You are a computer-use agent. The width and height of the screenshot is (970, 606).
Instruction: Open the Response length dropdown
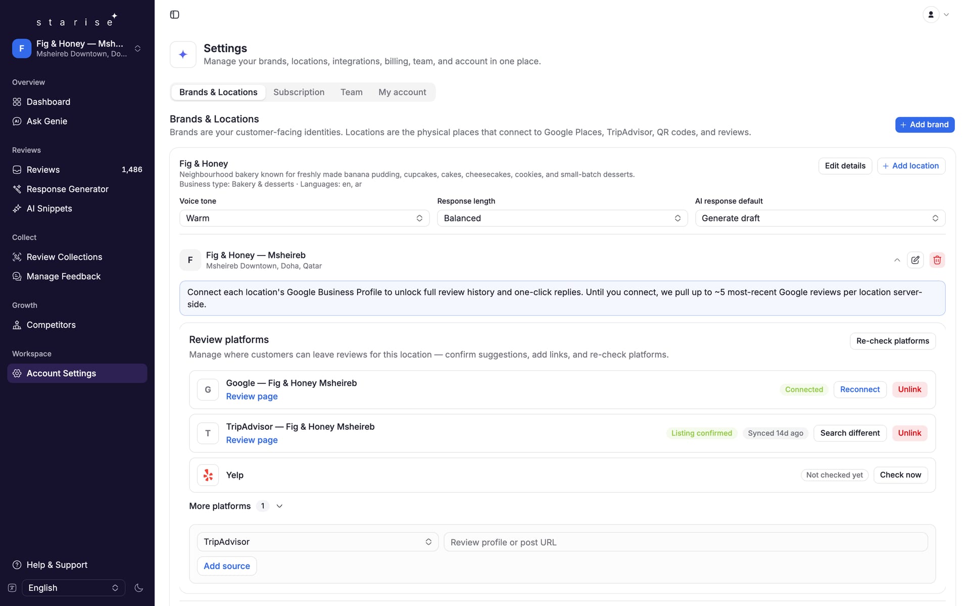562,218
